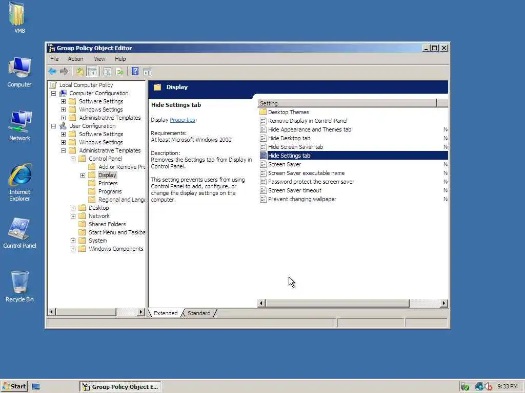This screenshot has height=393, width=525.
Task: Click settings list scroll right arrow
Action: coord(444,303)
